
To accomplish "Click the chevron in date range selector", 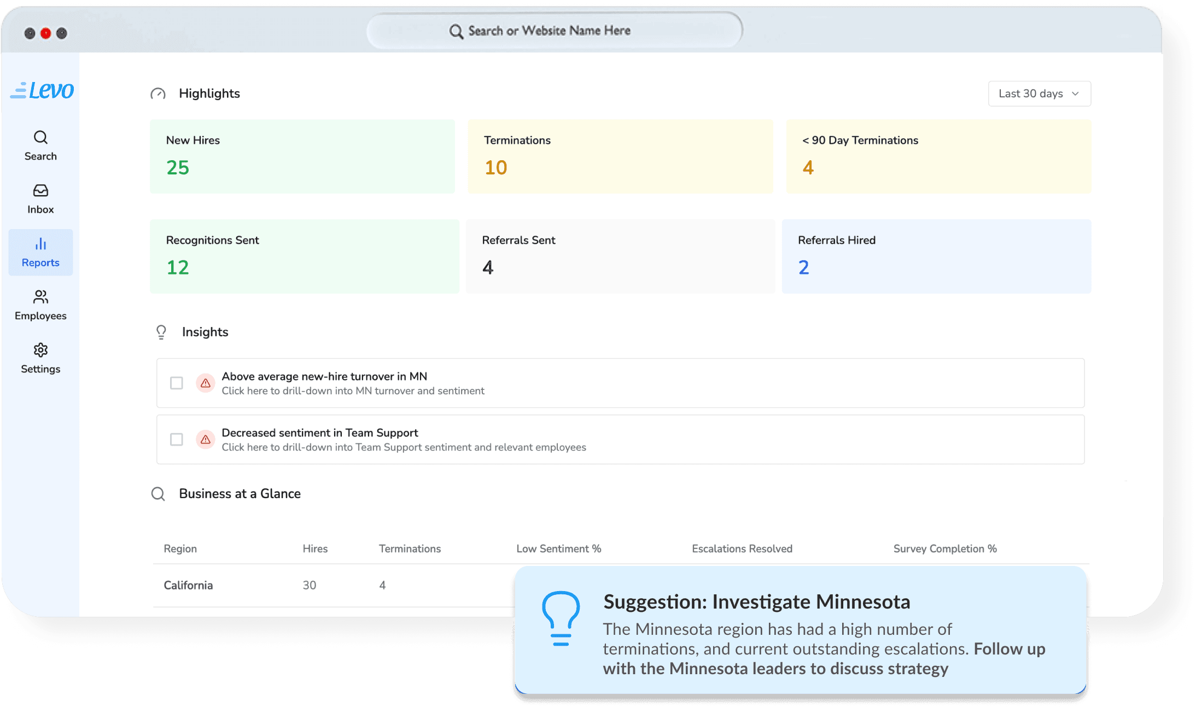I will pyautogui.click(x=1075, y=94).
